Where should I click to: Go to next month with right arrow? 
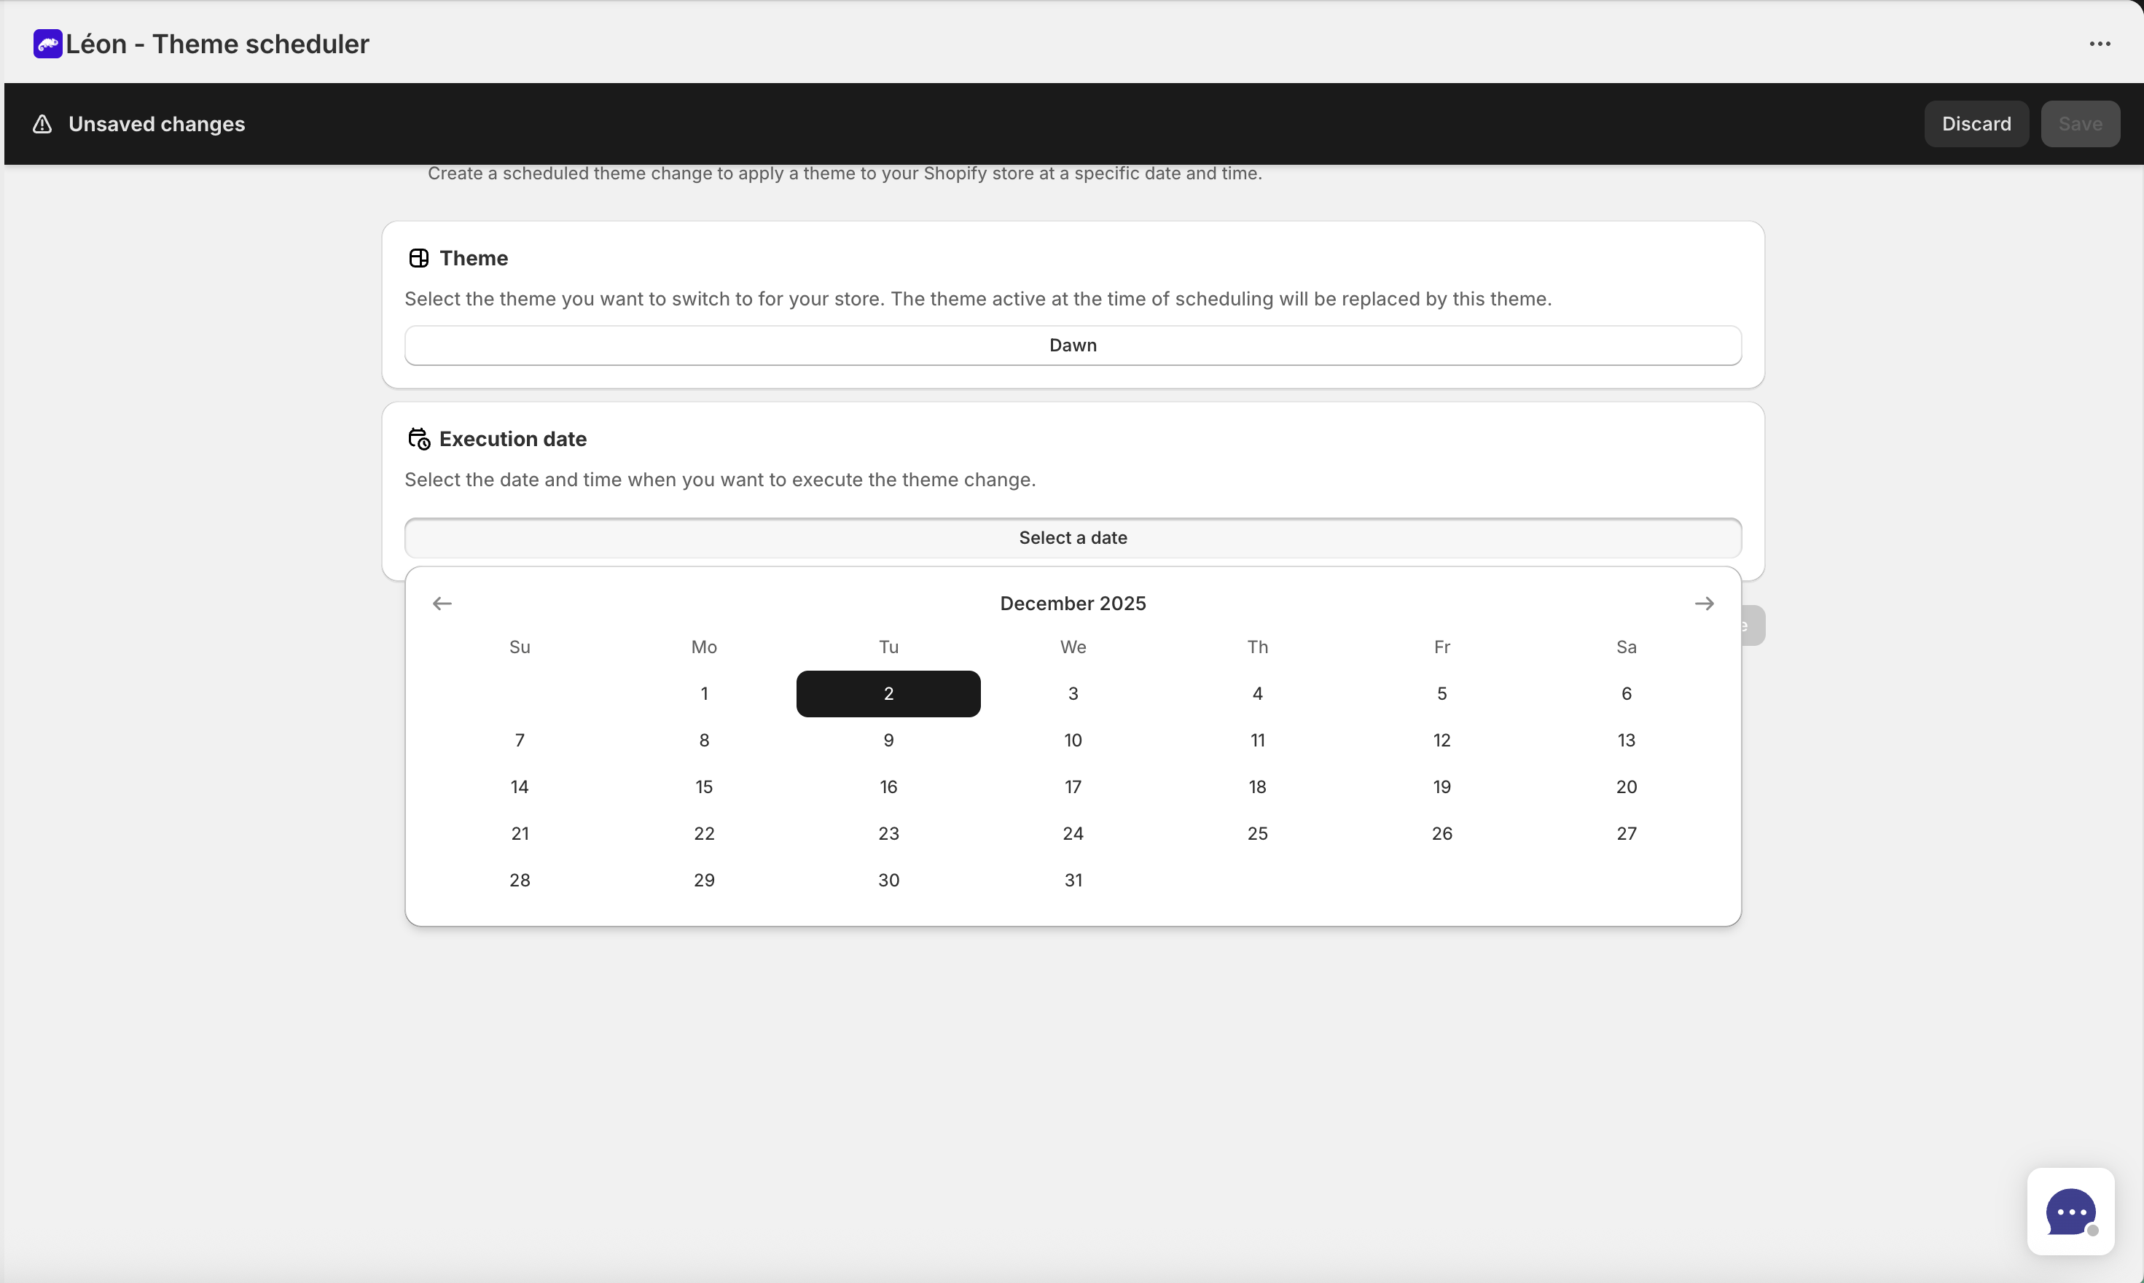(x=1704, y=603)
